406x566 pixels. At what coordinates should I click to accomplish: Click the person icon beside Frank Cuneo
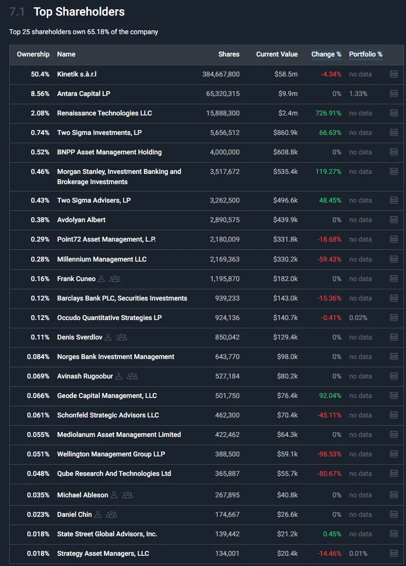tap(101, 279)
